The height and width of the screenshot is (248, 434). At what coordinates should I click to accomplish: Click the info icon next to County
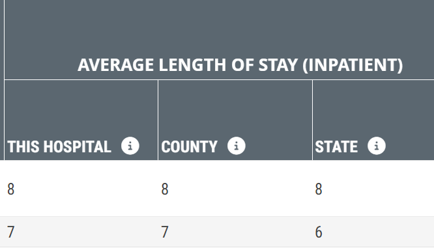click(237, 146)
